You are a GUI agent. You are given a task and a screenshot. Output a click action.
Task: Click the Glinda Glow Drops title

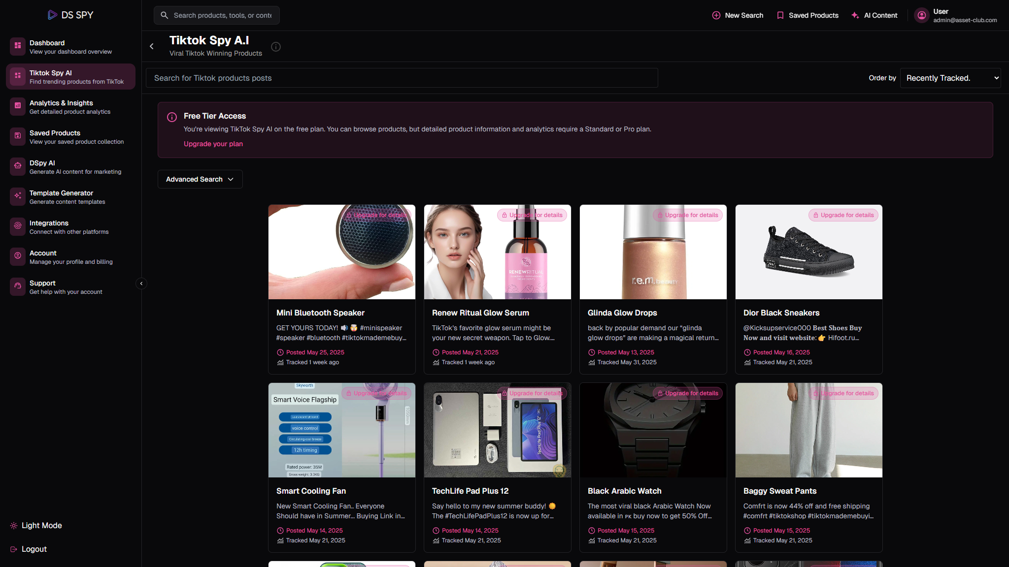point(622,313)
